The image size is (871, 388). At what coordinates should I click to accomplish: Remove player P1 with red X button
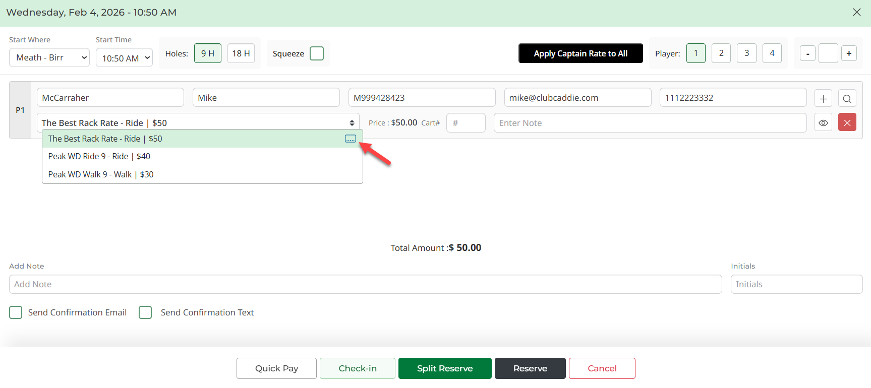coord(847,122)
